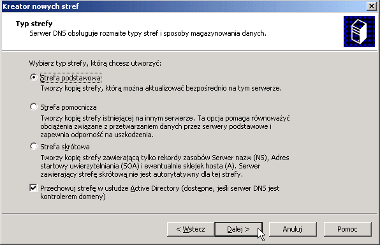Close the Kreator nowych stref dialog
This screenshot has height=245, width=380.
[372, 6]
